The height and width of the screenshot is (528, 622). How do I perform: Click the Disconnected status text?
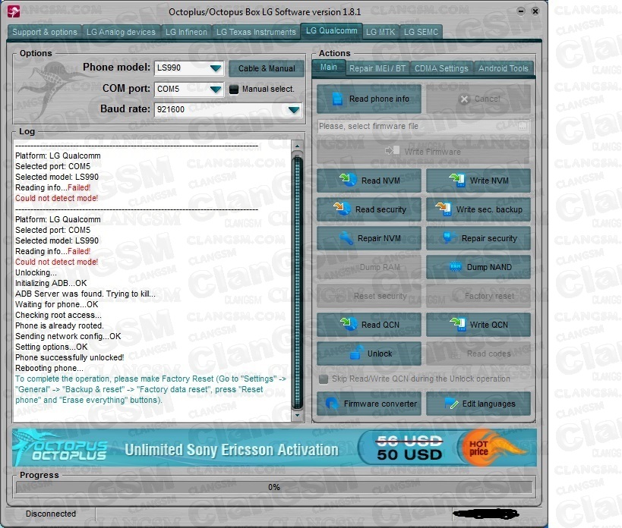coord(51,514)
